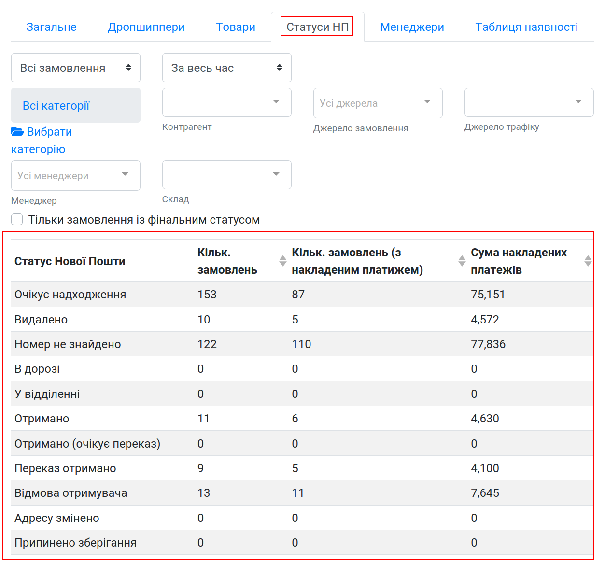605x562 pixels.
Task: Click the Номер не знайдено status
Action: (68, 344)
